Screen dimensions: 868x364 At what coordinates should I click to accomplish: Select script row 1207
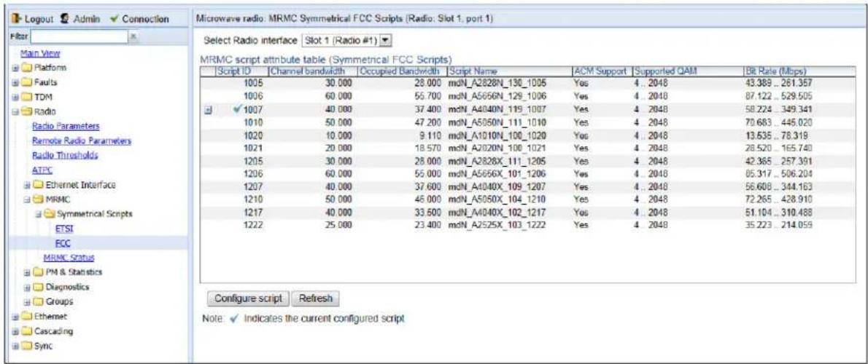527,187
